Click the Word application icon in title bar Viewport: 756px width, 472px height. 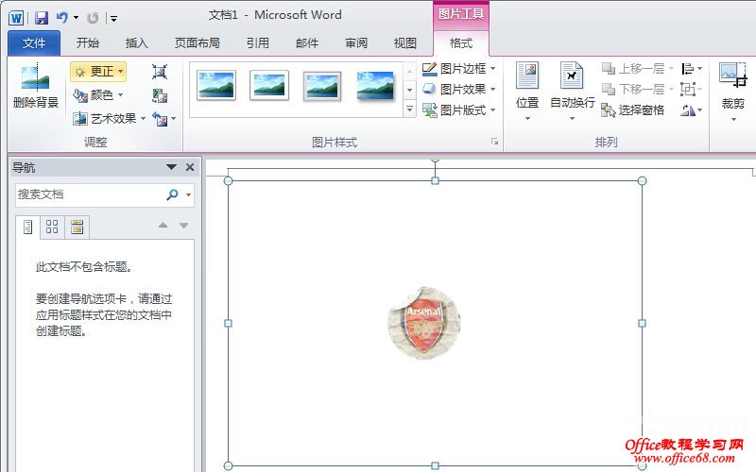[16, 18]
